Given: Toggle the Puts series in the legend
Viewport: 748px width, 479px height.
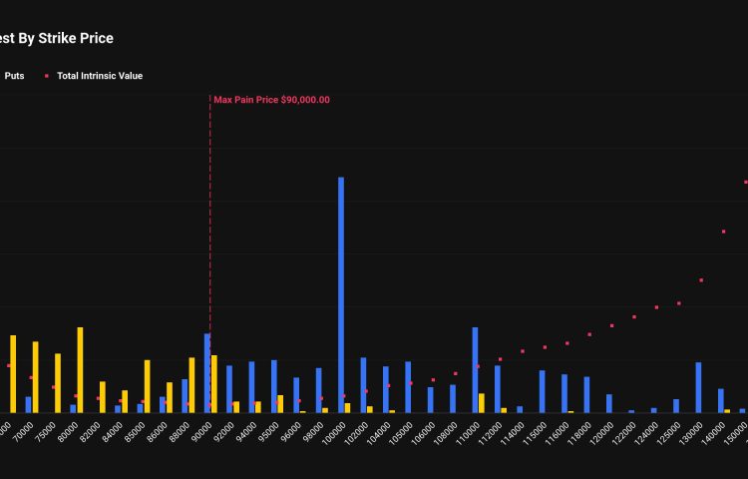Looking at the screenshot, I should coord(14,76).
